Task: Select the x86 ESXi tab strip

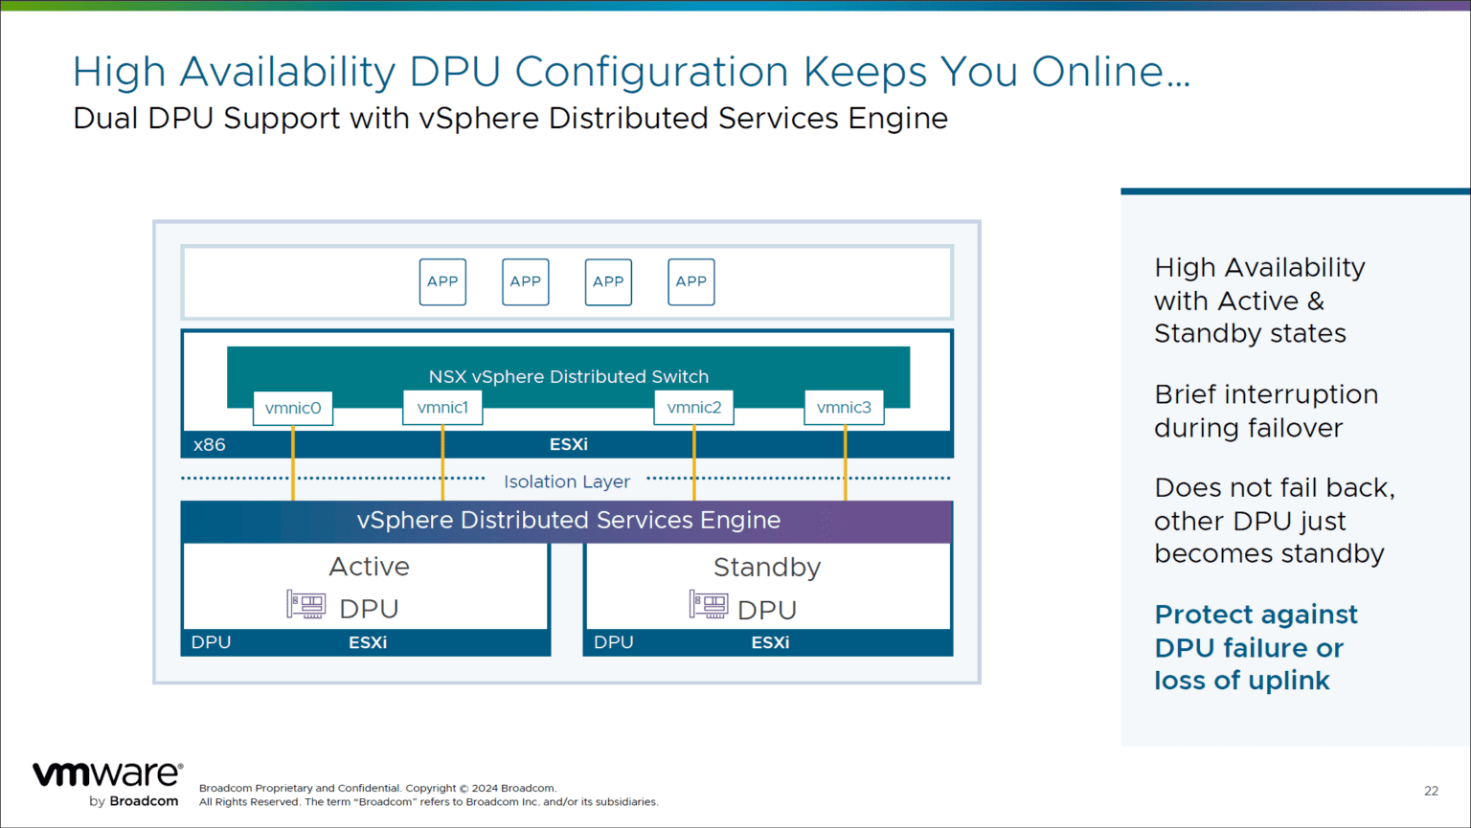Action: [x=567, y=444]
